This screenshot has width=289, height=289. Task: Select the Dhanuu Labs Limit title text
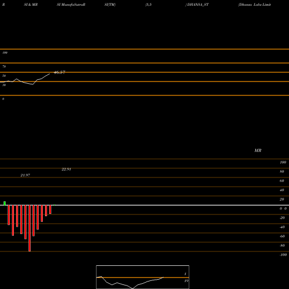click(x=254, y=5)
